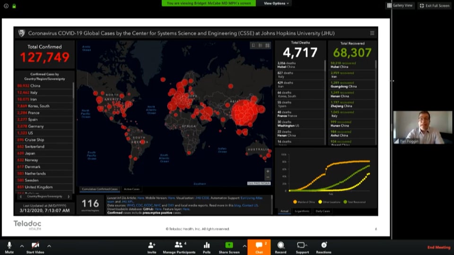Open the View Options dropdown
454x255 pixels.
point(276,3)
